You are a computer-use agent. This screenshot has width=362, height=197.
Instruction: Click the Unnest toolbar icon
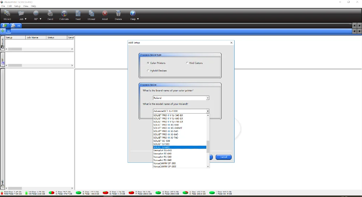(x=92, y=13)
